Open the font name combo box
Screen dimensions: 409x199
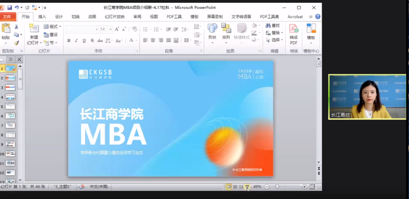pyautogui.click(x=82, y=29)
